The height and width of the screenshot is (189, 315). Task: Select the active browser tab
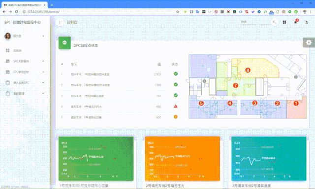24,5
